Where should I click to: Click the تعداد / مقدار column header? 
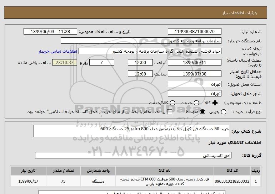63,171
